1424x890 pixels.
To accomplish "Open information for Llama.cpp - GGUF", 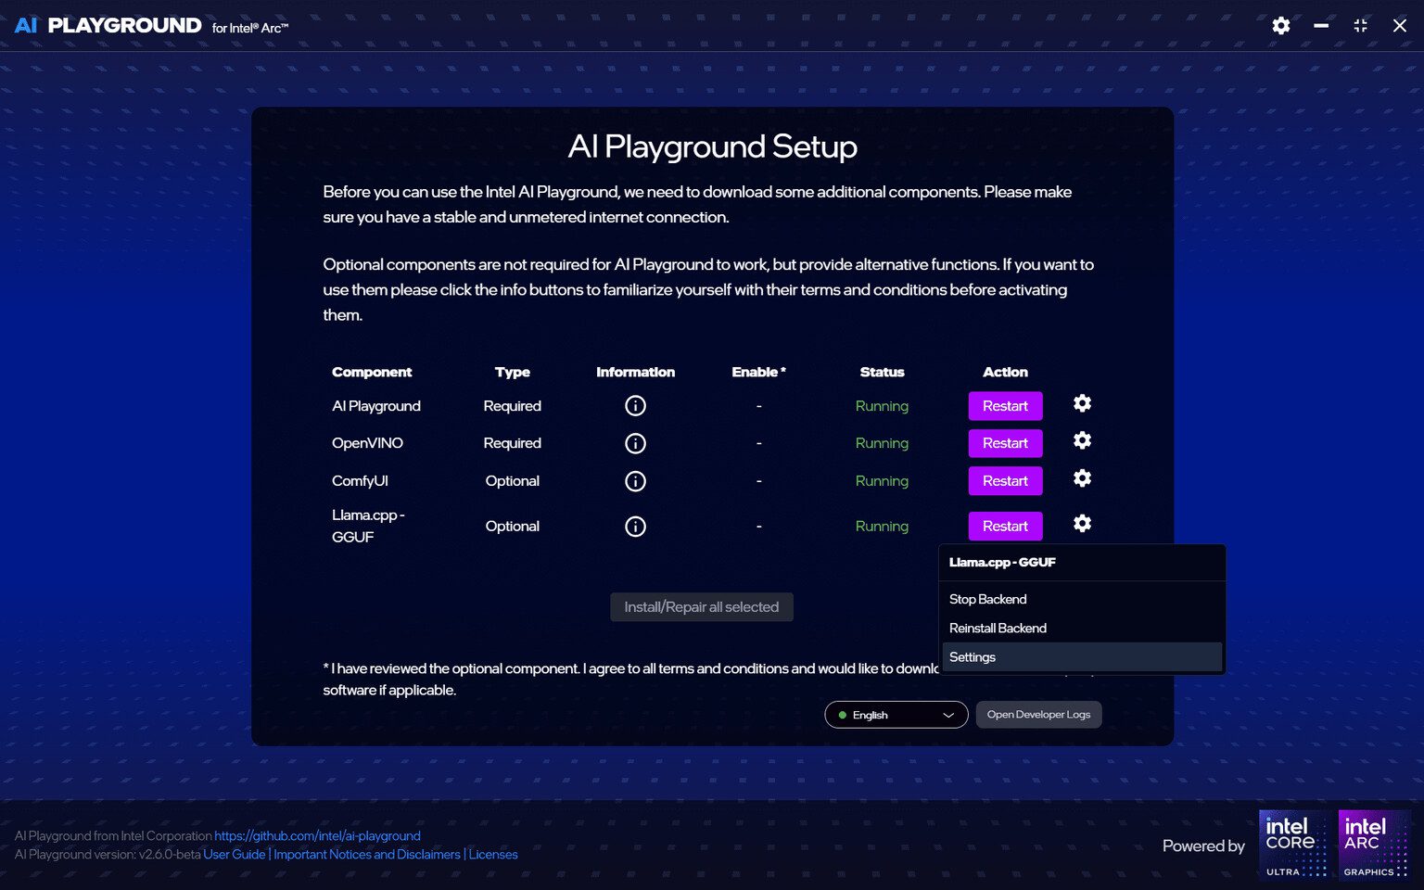I will (635, 526).
